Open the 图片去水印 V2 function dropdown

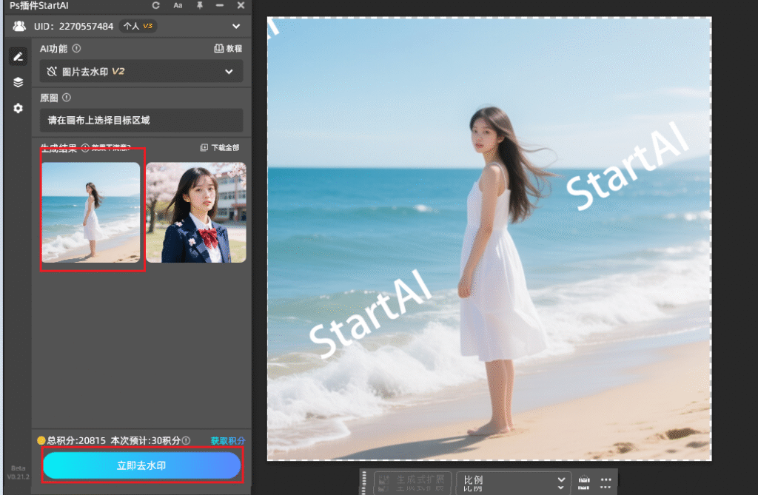[141, 72]
